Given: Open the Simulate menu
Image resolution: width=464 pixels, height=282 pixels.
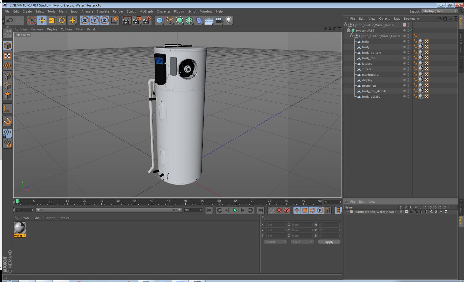Looking at the screenshot, I should pos(103,11).
